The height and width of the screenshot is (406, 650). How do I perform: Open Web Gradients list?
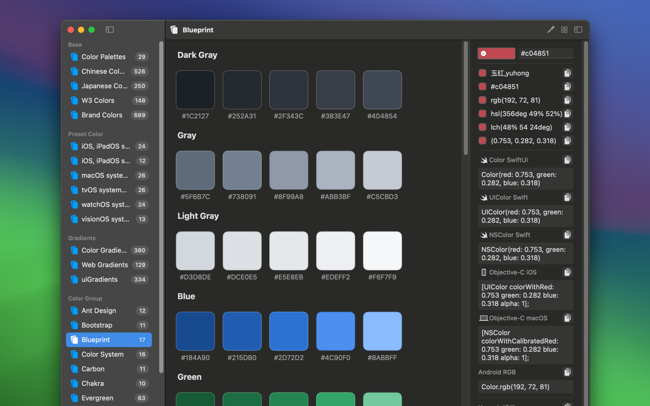pos(109,265)
